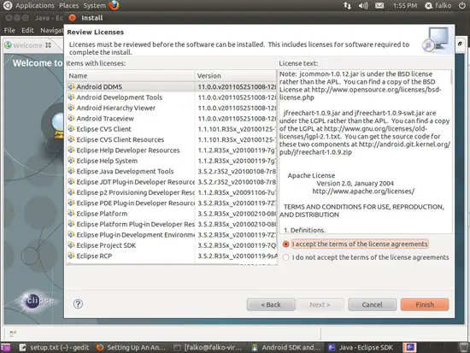This screenshot has height=353, width=470.
Task: Open the mail envelope indicator
Action: (379, 6)
